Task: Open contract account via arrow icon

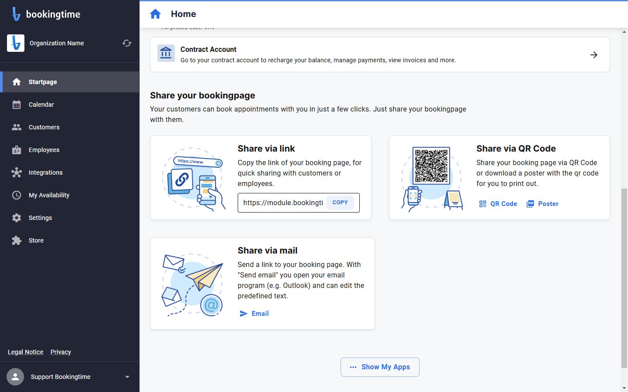Action: (x=594, y=55)
